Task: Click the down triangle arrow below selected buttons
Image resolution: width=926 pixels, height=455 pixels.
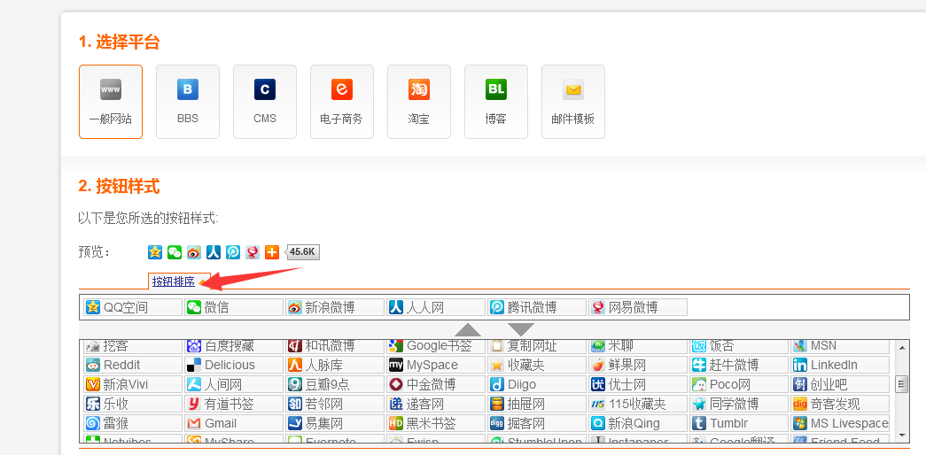Action: point(520,329)
